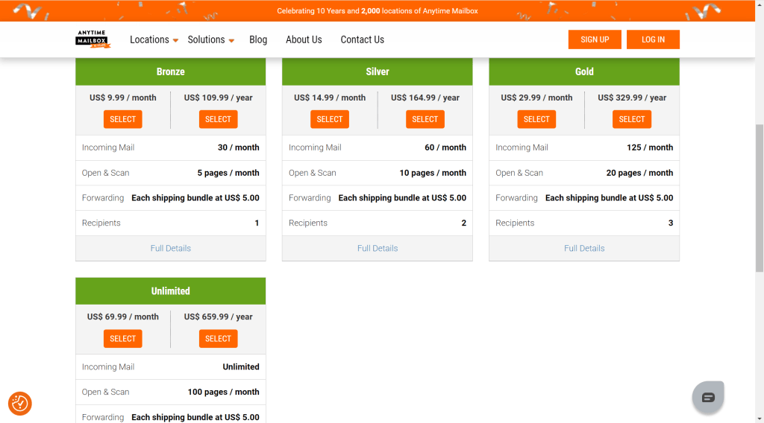
Task: Go to About Us page
Action: tap(304, 40)
